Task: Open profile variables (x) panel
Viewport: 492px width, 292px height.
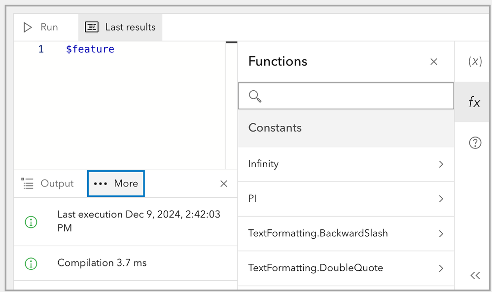Action: [x=474, y=61]
